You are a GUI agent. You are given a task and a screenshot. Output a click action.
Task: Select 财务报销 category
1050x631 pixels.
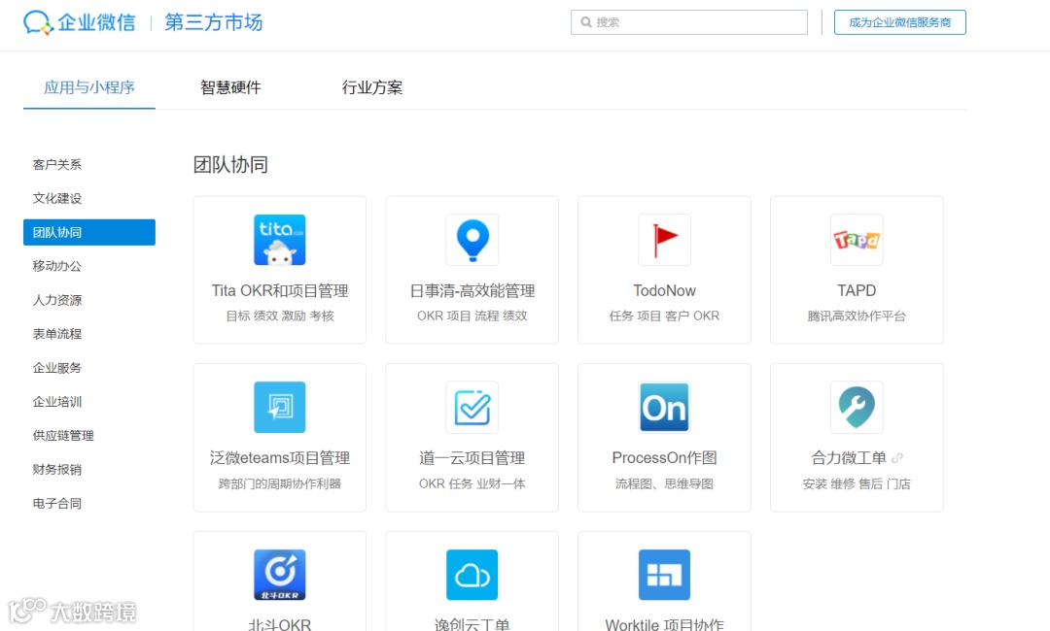pyautogui.click(x=57, y=469)
